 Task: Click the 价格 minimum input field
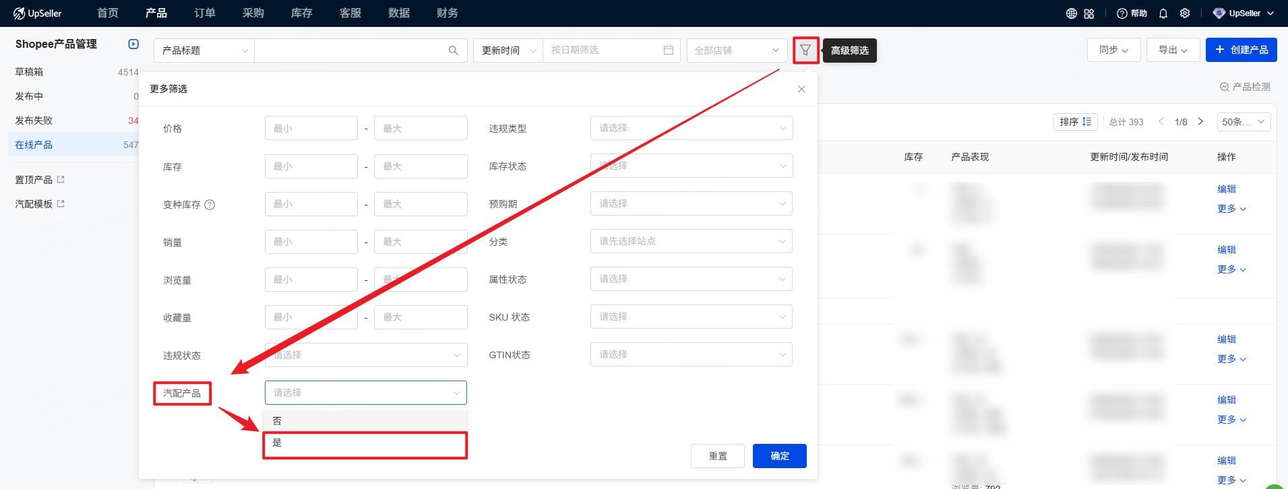coord(311,128)
